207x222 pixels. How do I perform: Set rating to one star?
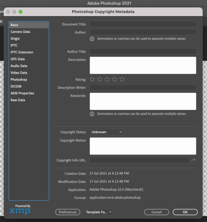92,79
